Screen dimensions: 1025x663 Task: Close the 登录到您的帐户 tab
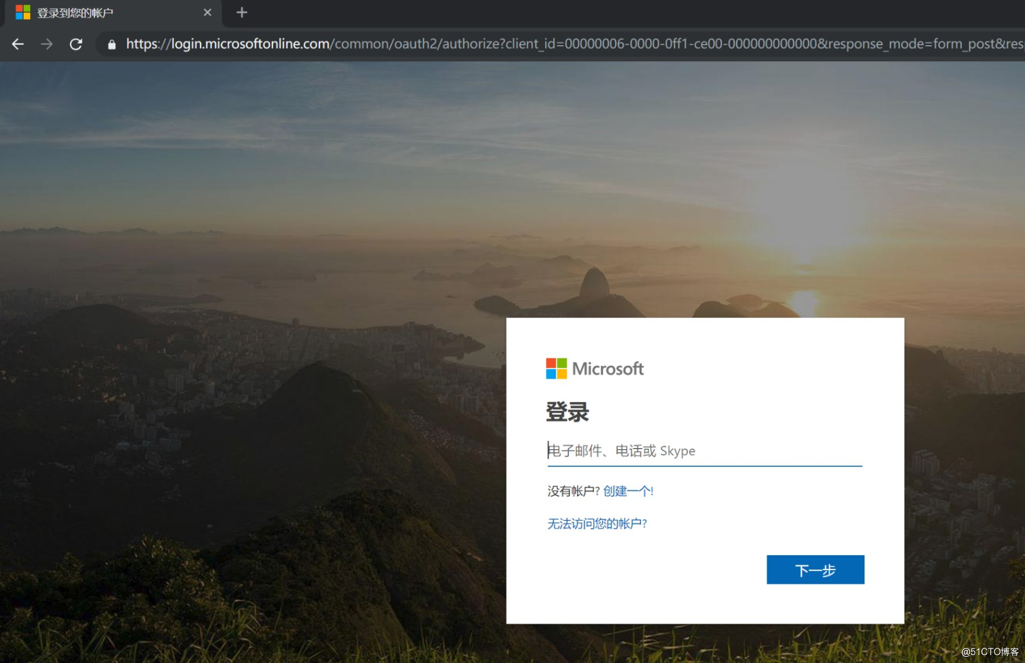[x=207, y=12]
